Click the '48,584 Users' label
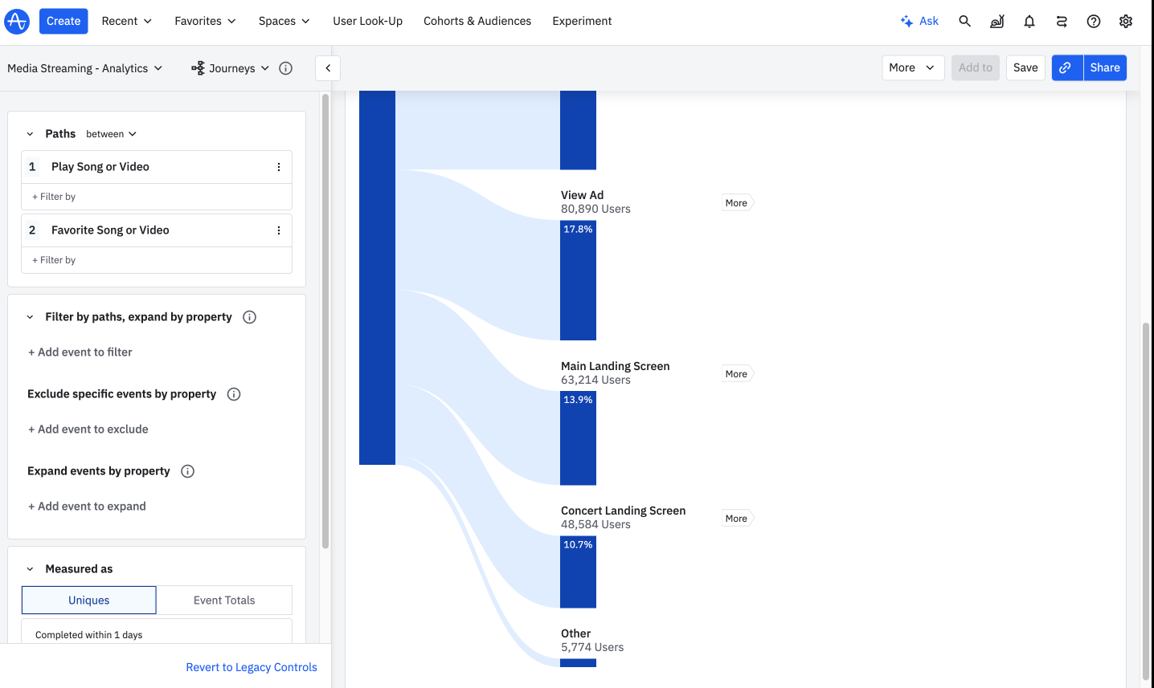1154x688 pixels. 595,524
